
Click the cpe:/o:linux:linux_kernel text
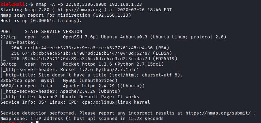tap(116, 102)
